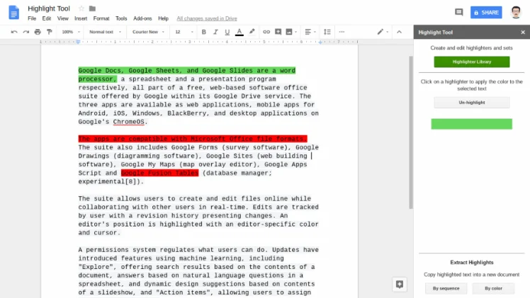530x298 pixels.
Task: Open the line spacing options
Action: 327,32
